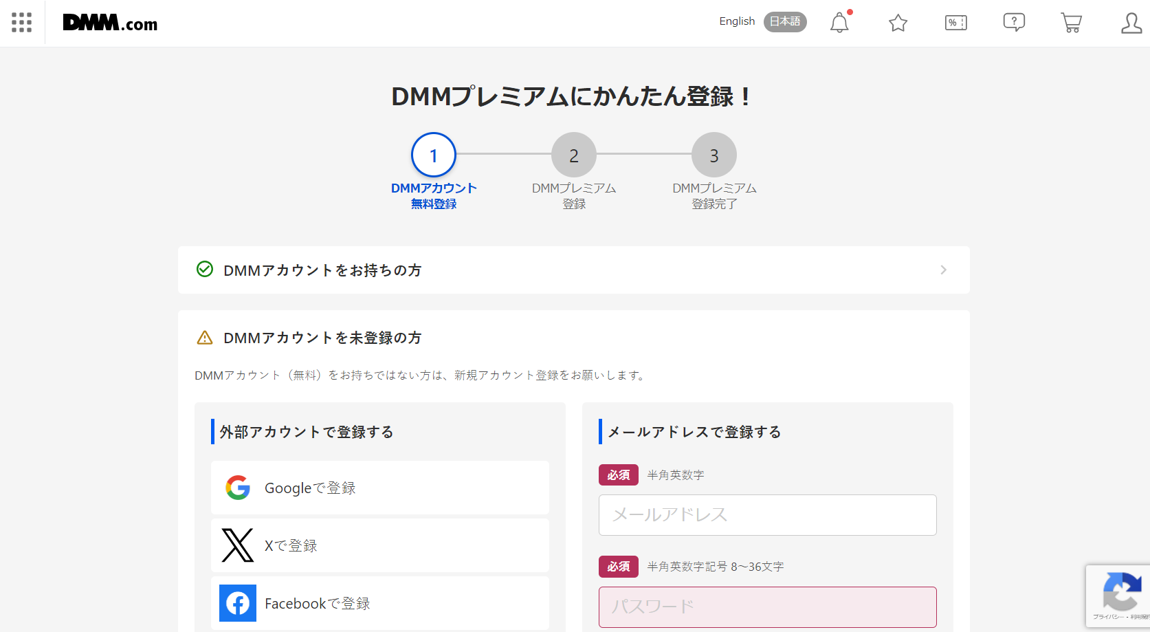The image size is (1150, 632).
Task: Click the Facebook logo icon
Action: 237,603
